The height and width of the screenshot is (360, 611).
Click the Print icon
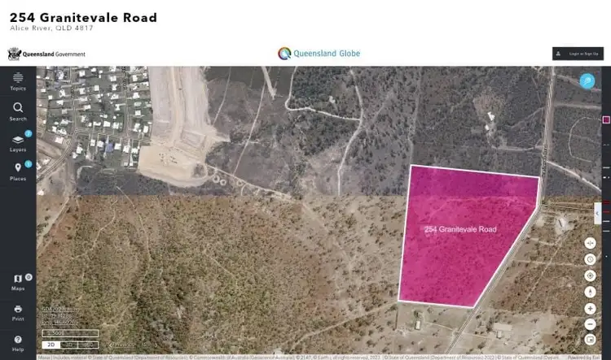click(18, 313)
